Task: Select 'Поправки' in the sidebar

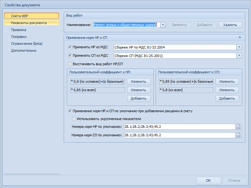Action: (x=19, y=37)
